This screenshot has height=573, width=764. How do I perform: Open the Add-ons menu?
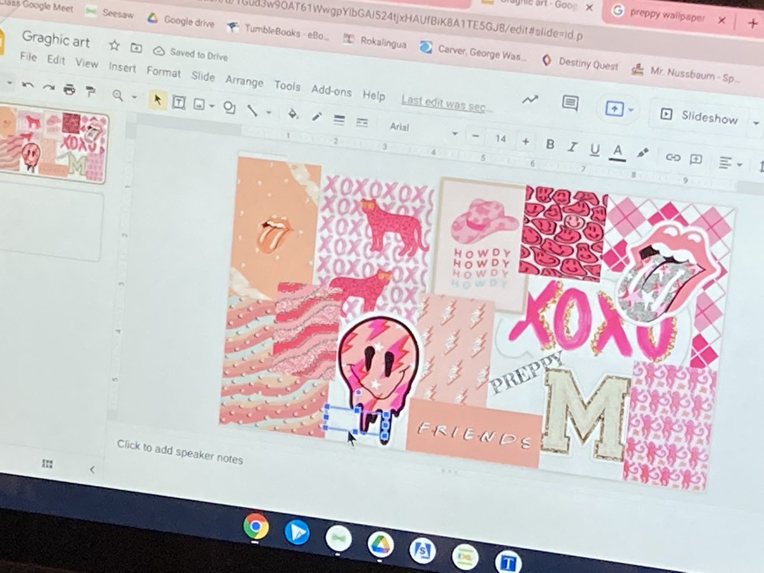(x=331, y=90)
